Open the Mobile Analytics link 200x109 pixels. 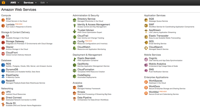[x=158, y=64]
